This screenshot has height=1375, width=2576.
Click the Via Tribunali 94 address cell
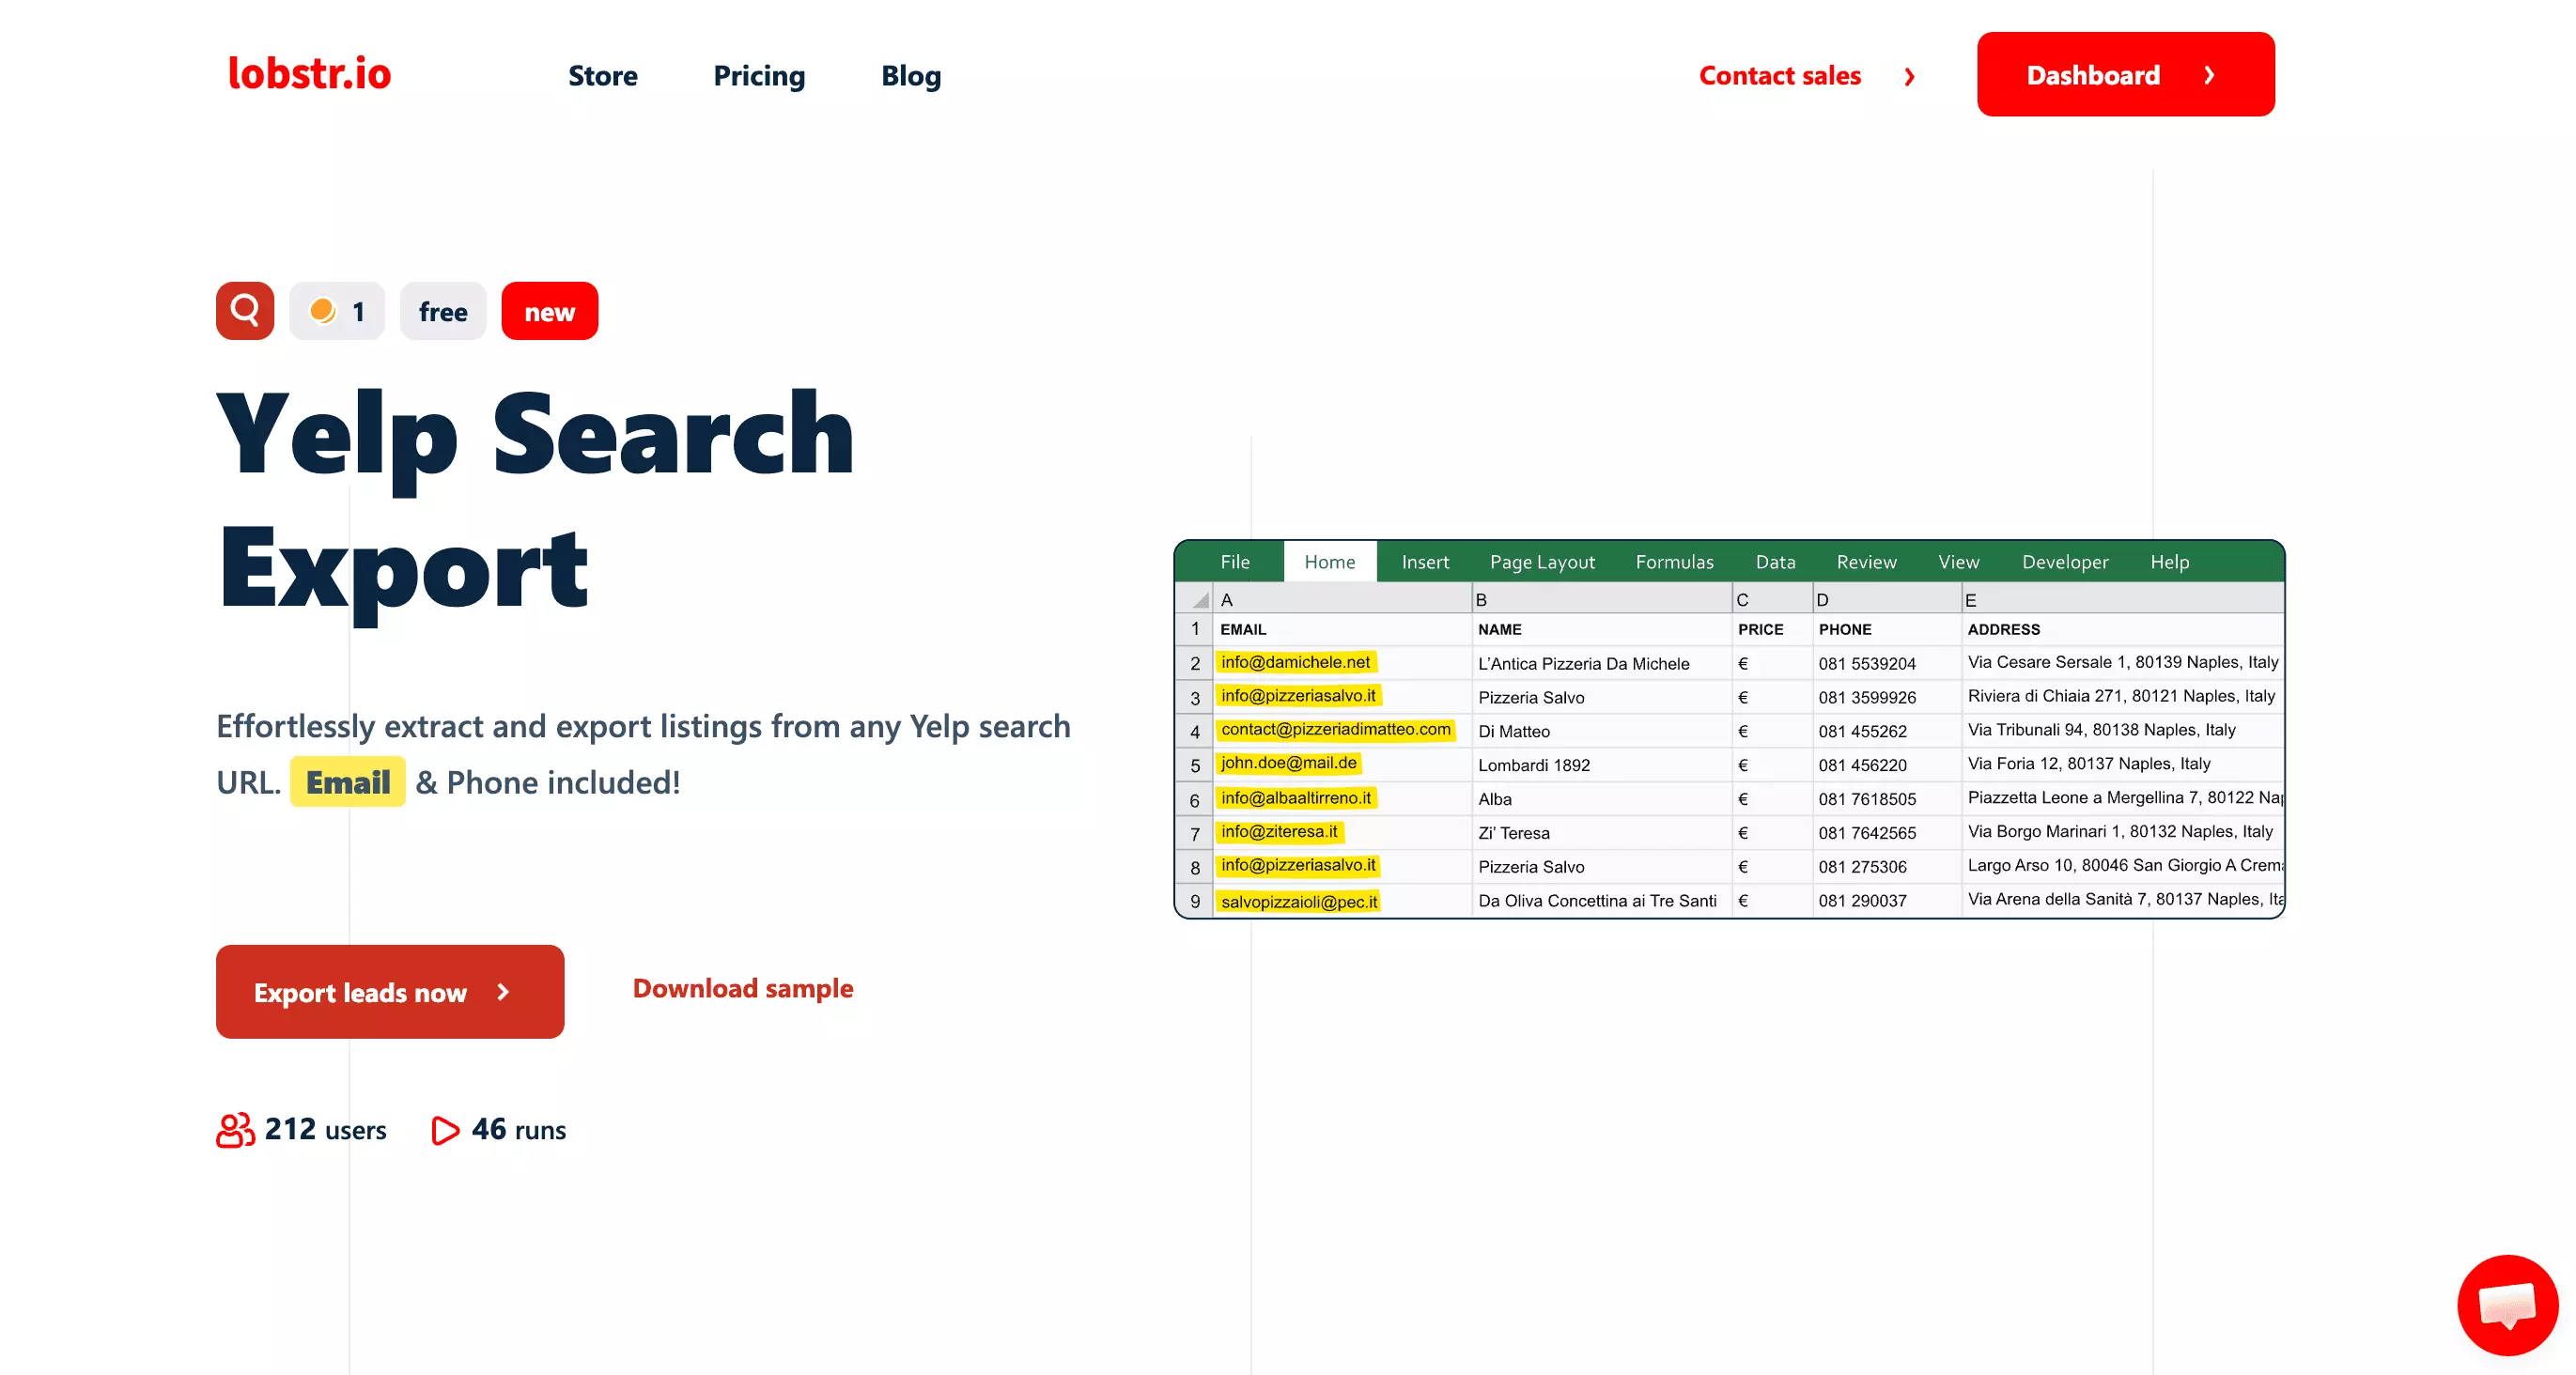coord(2123,731)
